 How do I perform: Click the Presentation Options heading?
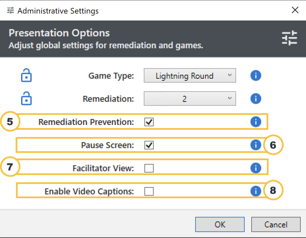[x=59, y=33]
